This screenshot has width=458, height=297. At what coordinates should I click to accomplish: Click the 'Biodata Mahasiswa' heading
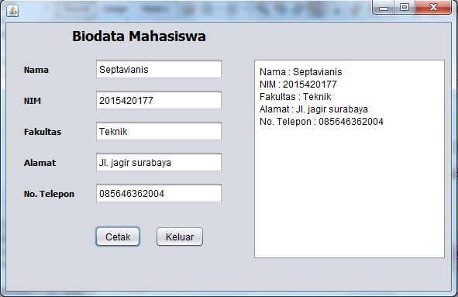[139, 36]
